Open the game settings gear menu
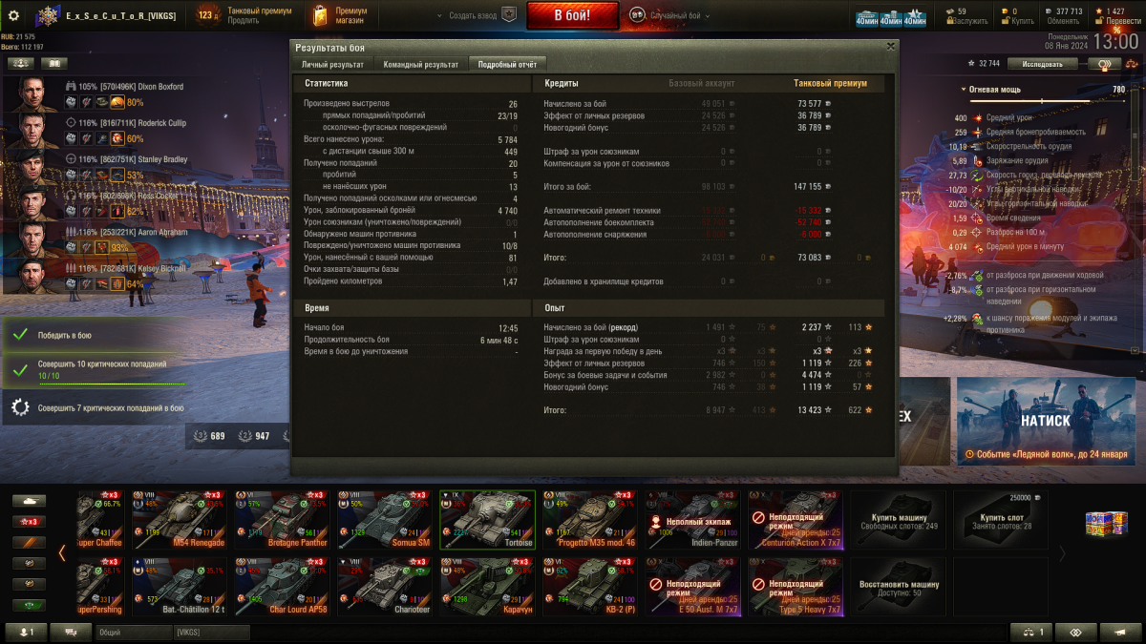This screenshot has height=644, width=1146. (x=13, y=15)
